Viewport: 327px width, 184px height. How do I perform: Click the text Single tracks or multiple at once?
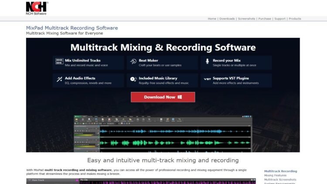pyautogui.click(x=234, y=65)
